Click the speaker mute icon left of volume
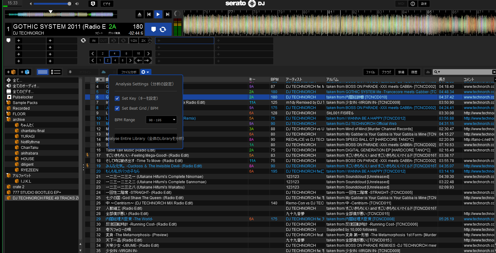The height and width of the screenshot is (253, 496). pos(31,4)
